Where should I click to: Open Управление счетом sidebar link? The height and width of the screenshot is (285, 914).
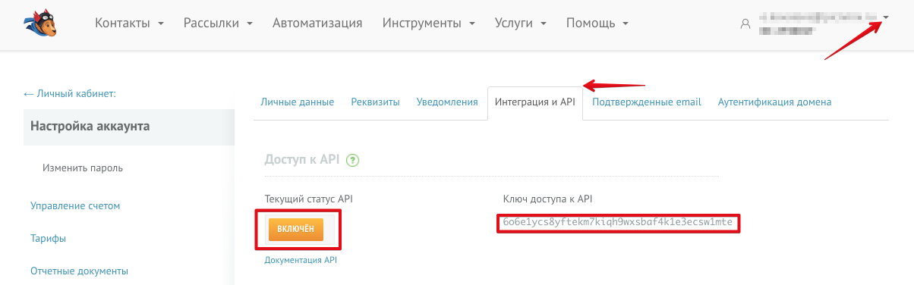coord(75,205)
